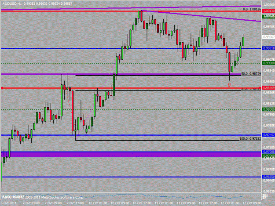Click the Fibonacci label 50.0 0.98729
Image resolution: width=275 pixels, height=206 pixels.
(x=251, y=74)
